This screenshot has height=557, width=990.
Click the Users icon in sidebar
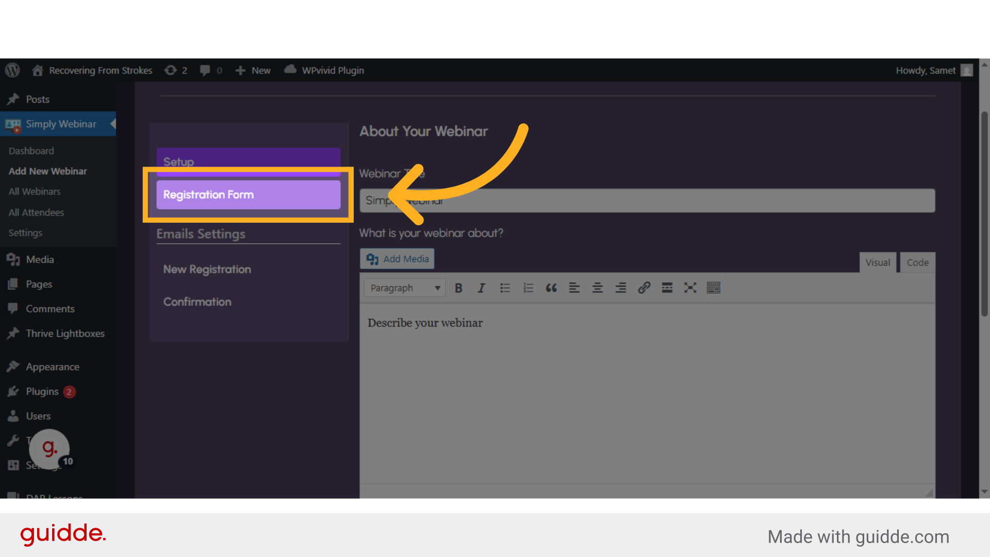[13, 416]
